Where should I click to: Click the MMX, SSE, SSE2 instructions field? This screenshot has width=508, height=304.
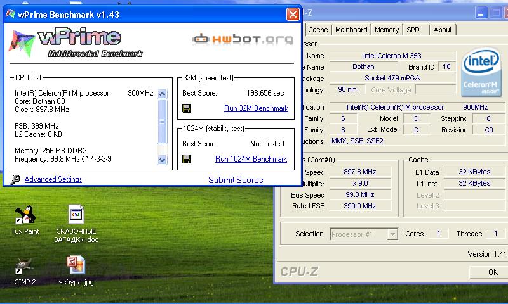click(x=417, y=141)
